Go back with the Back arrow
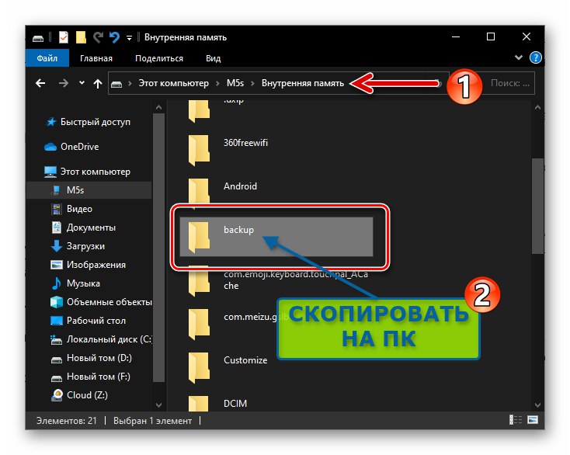 [x=40, y=83]
